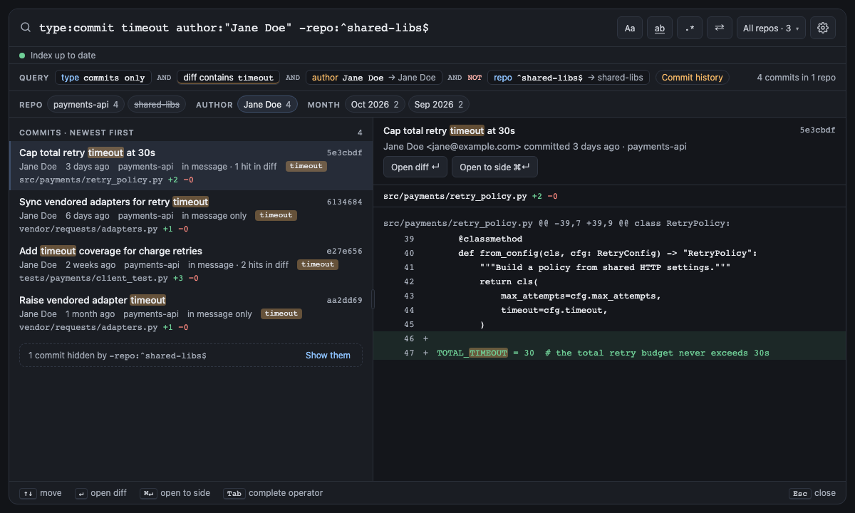Toggle the payments-api repo filter
The height and width of the screenshot is (513, 855).
[85, 105]
